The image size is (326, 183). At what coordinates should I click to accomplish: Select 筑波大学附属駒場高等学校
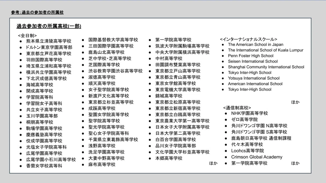(x=182, y=46)
